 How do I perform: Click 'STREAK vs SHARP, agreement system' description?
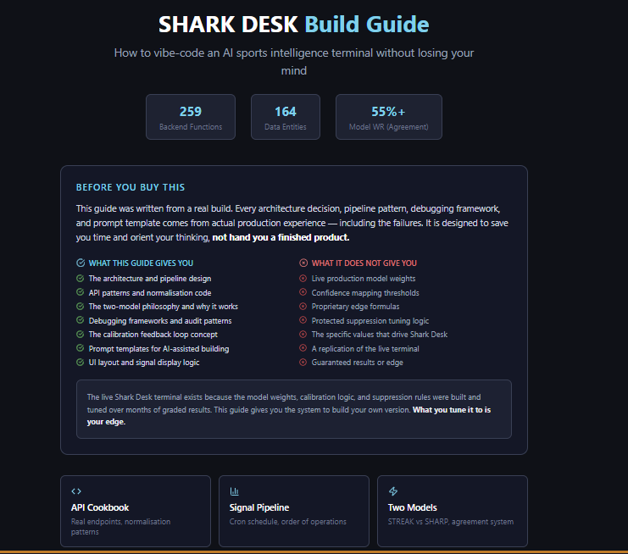click(x=451, y=522)
